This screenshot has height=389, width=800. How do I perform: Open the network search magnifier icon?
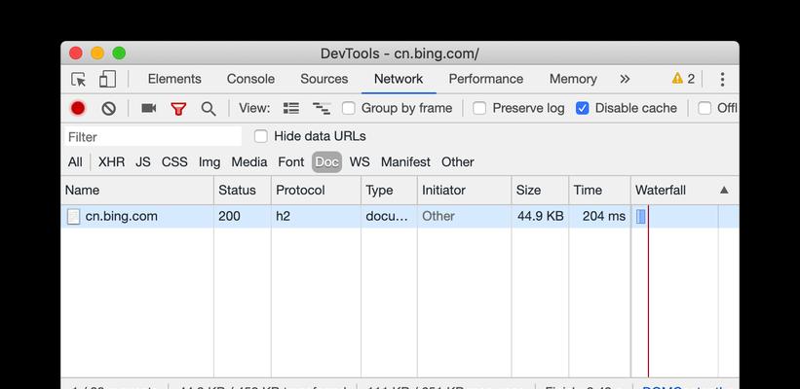(x=208, y=109)
